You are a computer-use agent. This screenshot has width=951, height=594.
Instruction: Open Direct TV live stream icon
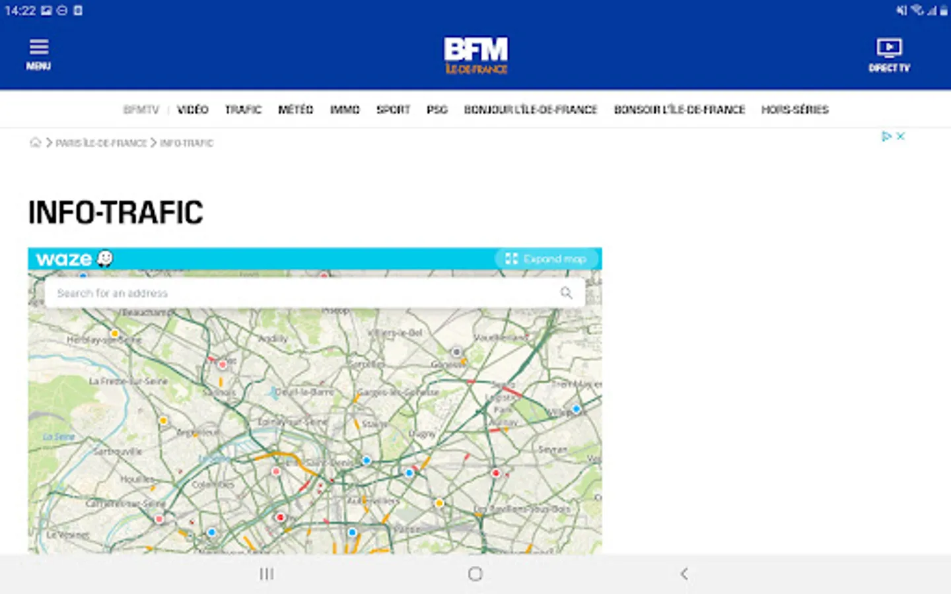pyautogui.click(x=889, y=55)
